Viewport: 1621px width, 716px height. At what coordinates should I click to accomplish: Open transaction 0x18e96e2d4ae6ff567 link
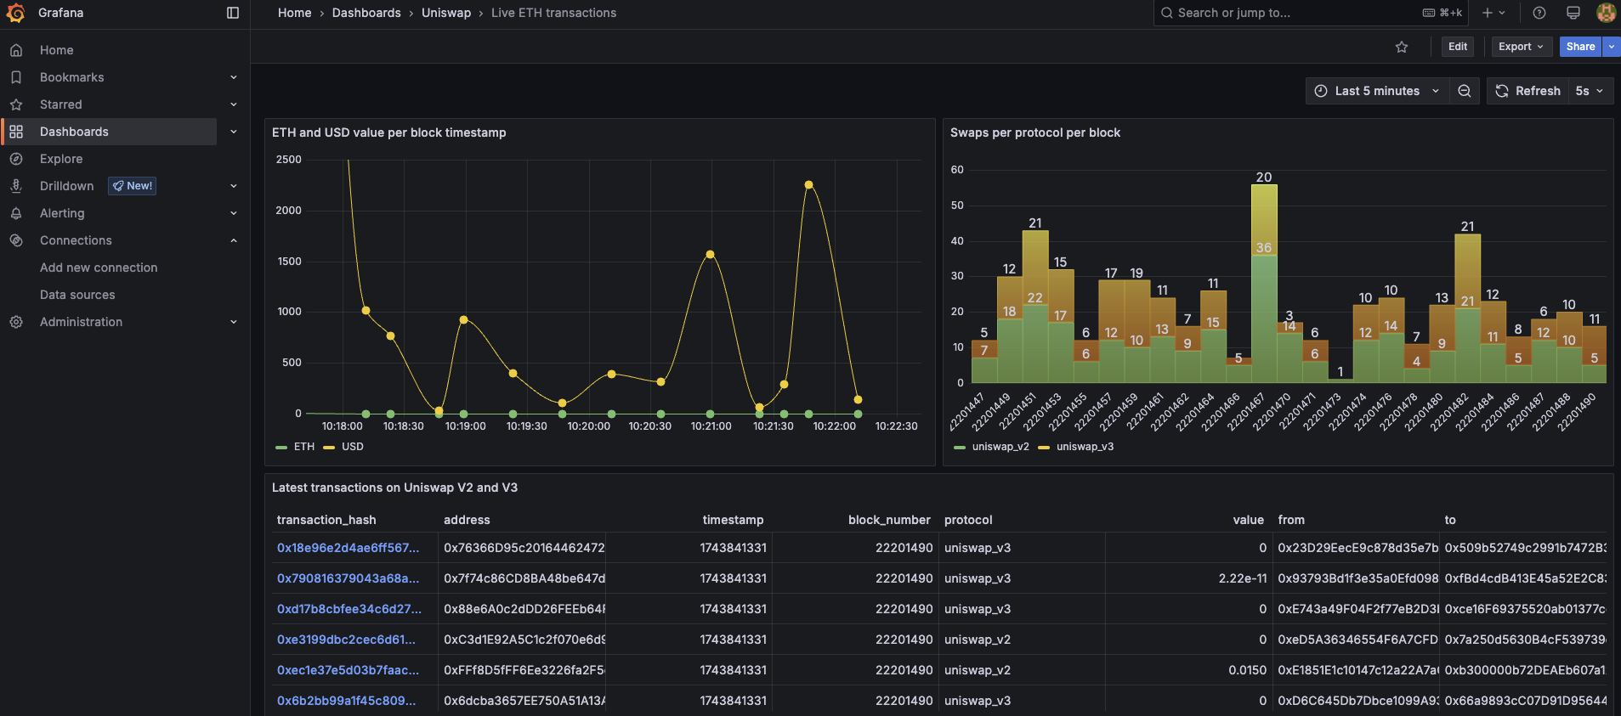(348, 548)
